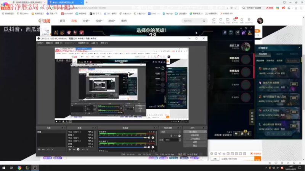Expand the stop streaming dropdown arrow in Controls

click(205, 132)
